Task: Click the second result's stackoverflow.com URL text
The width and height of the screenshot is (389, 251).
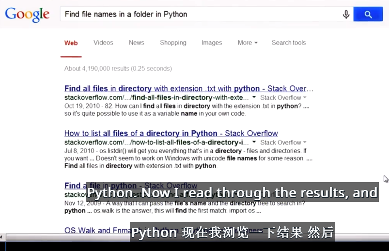Action: tap(156, 142)
